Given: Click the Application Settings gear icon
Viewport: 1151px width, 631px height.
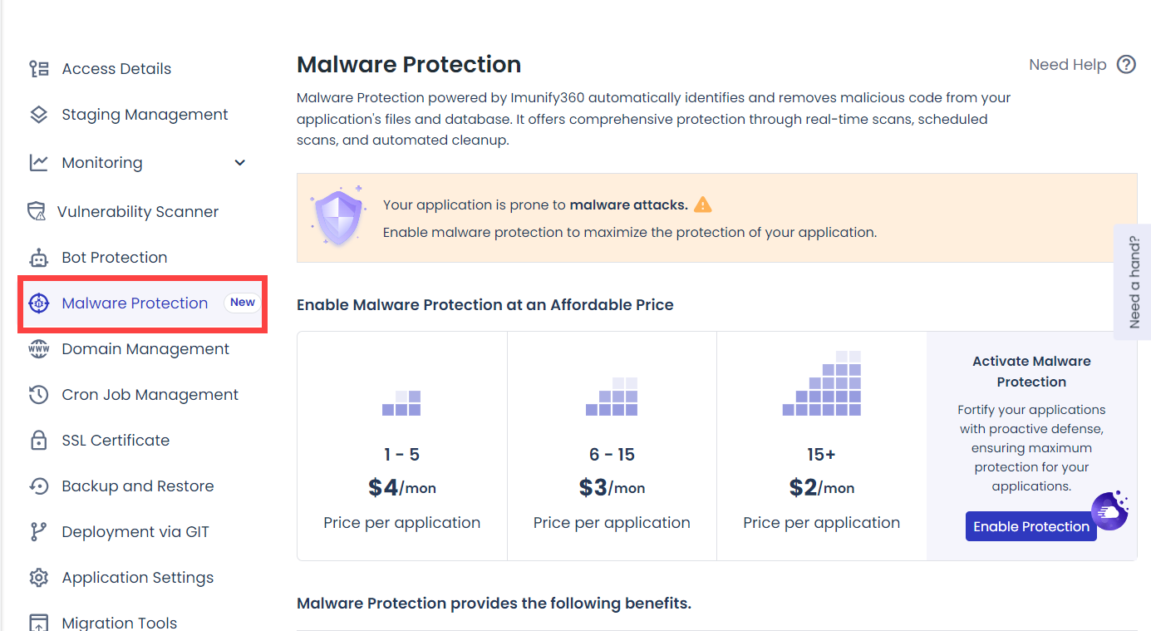Looking at the screenshot, I should pos(38,578).
